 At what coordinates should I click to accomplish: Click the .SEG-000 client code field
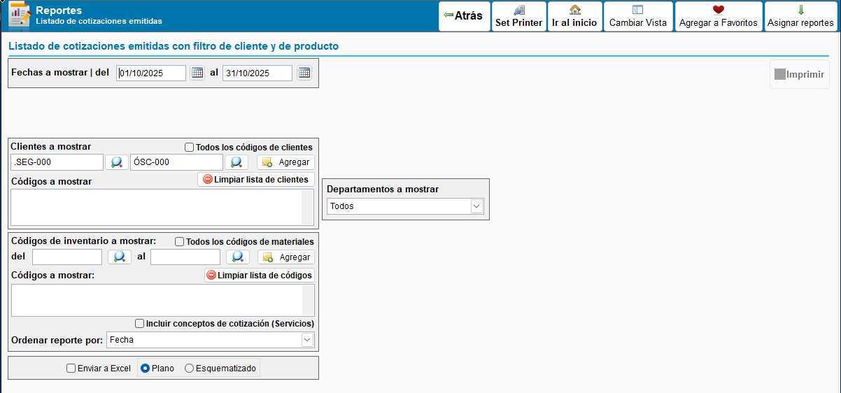click(57, 162)
